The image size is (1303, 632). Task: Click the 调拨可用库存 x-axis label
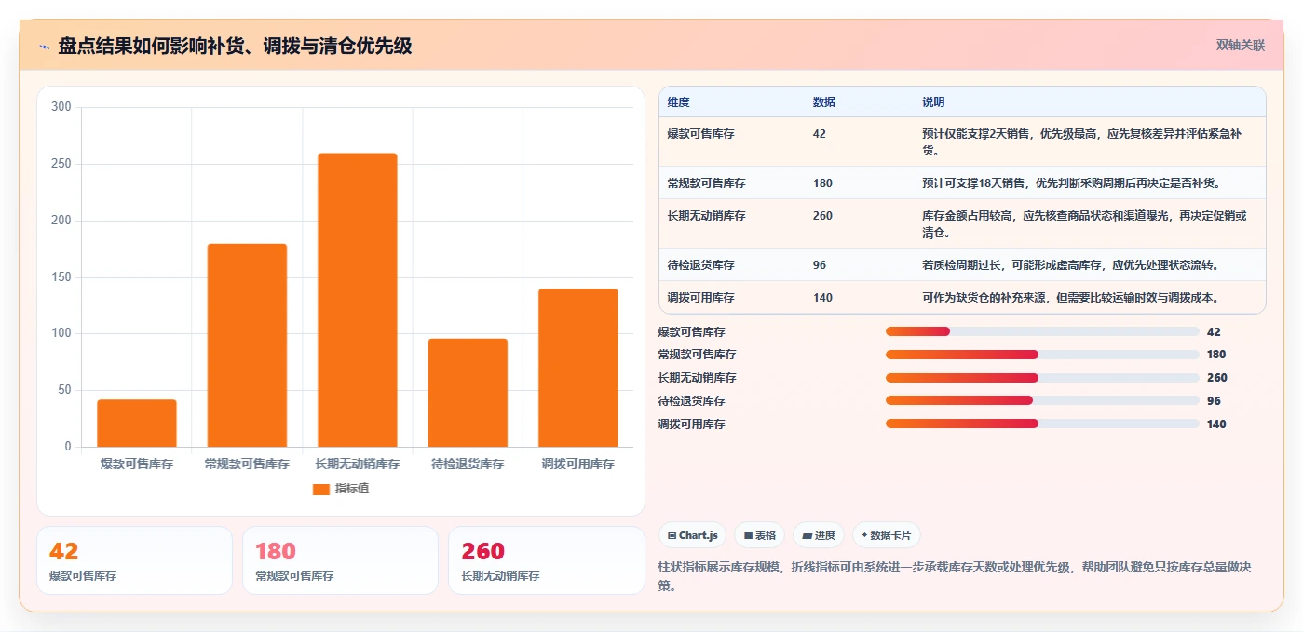(577, 464)
